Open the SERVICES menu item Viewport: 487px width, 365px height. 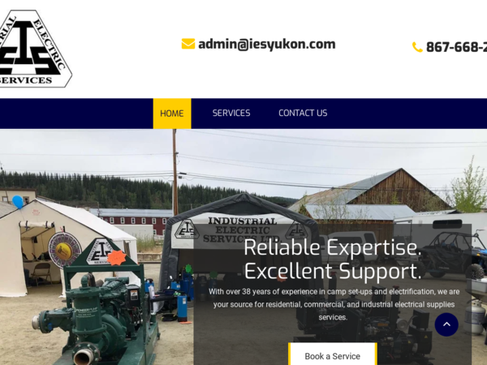(x=231, y=113)
